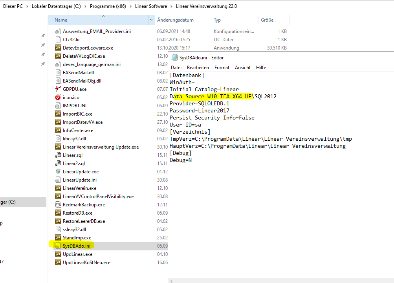Click the InfoCenter.exe application icon
Screen dimensions: 394x283
[x=58, y=130]
